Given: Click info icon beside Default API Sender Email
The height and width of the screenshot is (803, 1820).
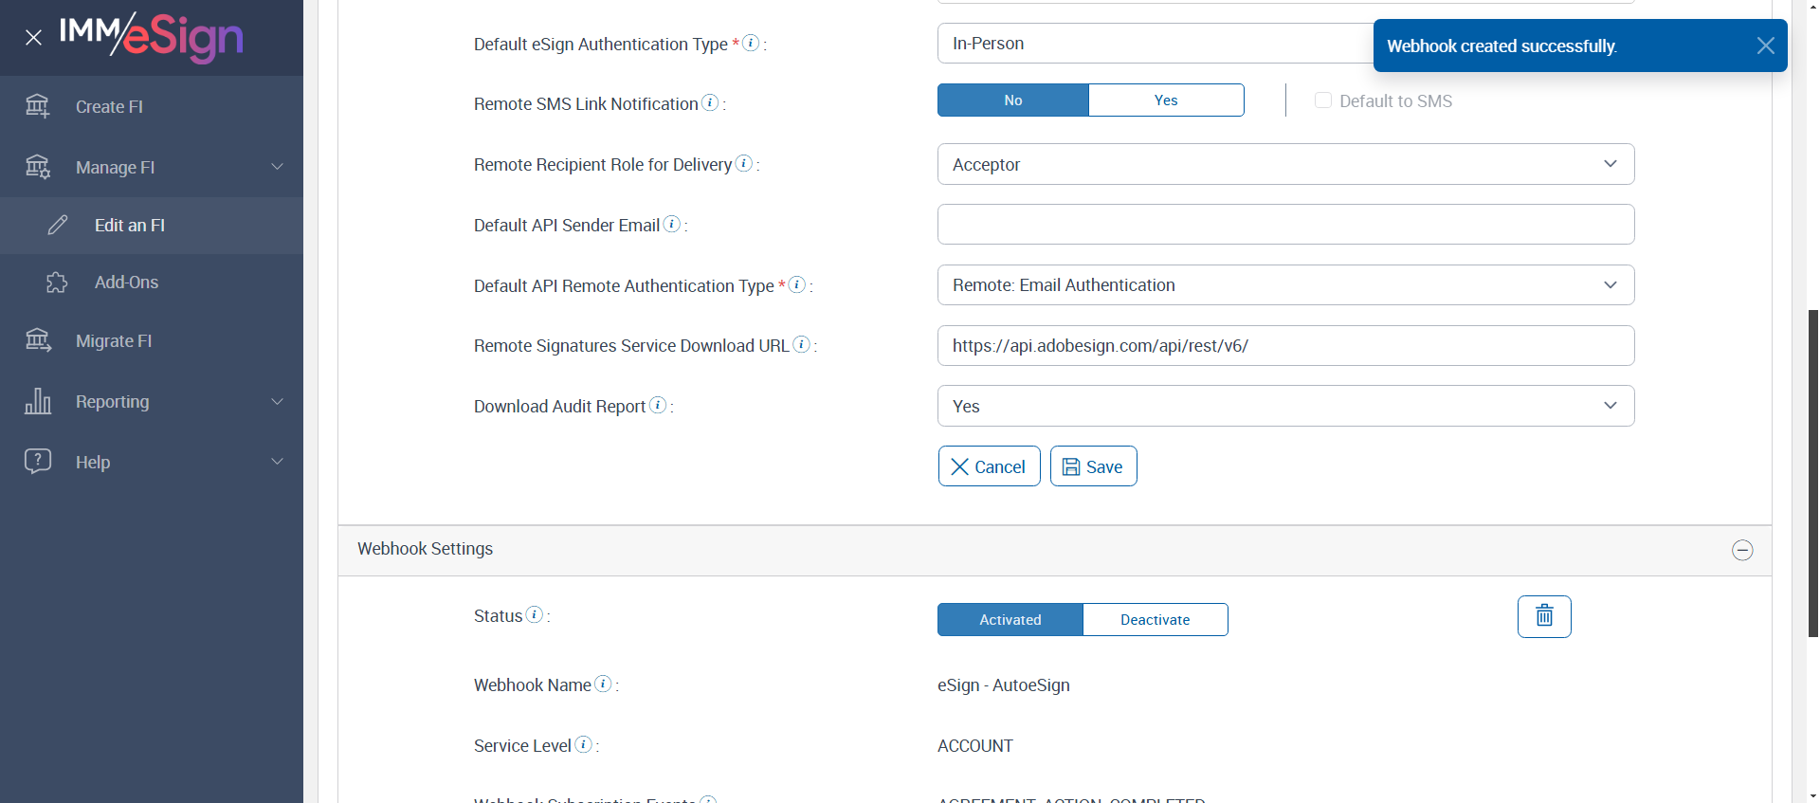Looking at the screenshot, I should [x=672, y=224].
